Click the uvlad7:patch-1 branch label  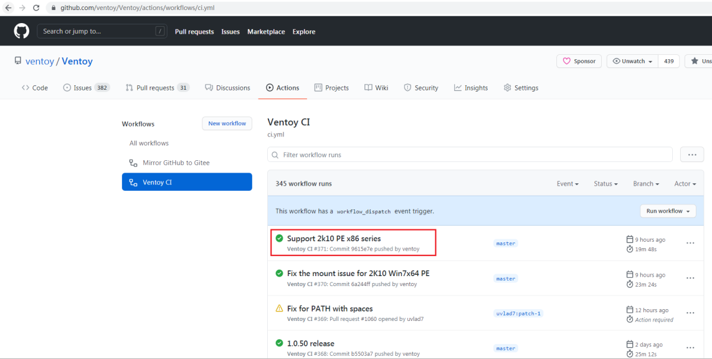coord(518,314)
